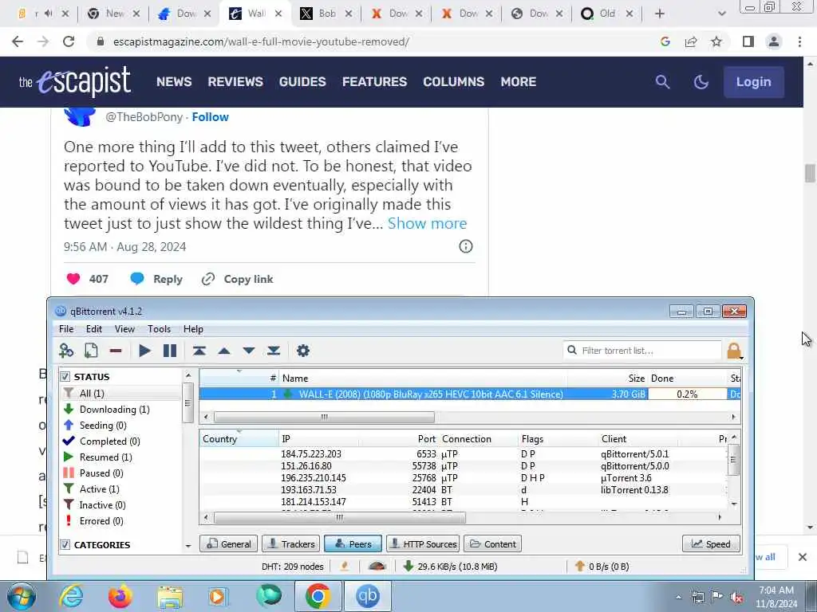Select the WALL-E (2008) torrent row
Viewport: 817px width, 612px height.
(x=469, y=394)
